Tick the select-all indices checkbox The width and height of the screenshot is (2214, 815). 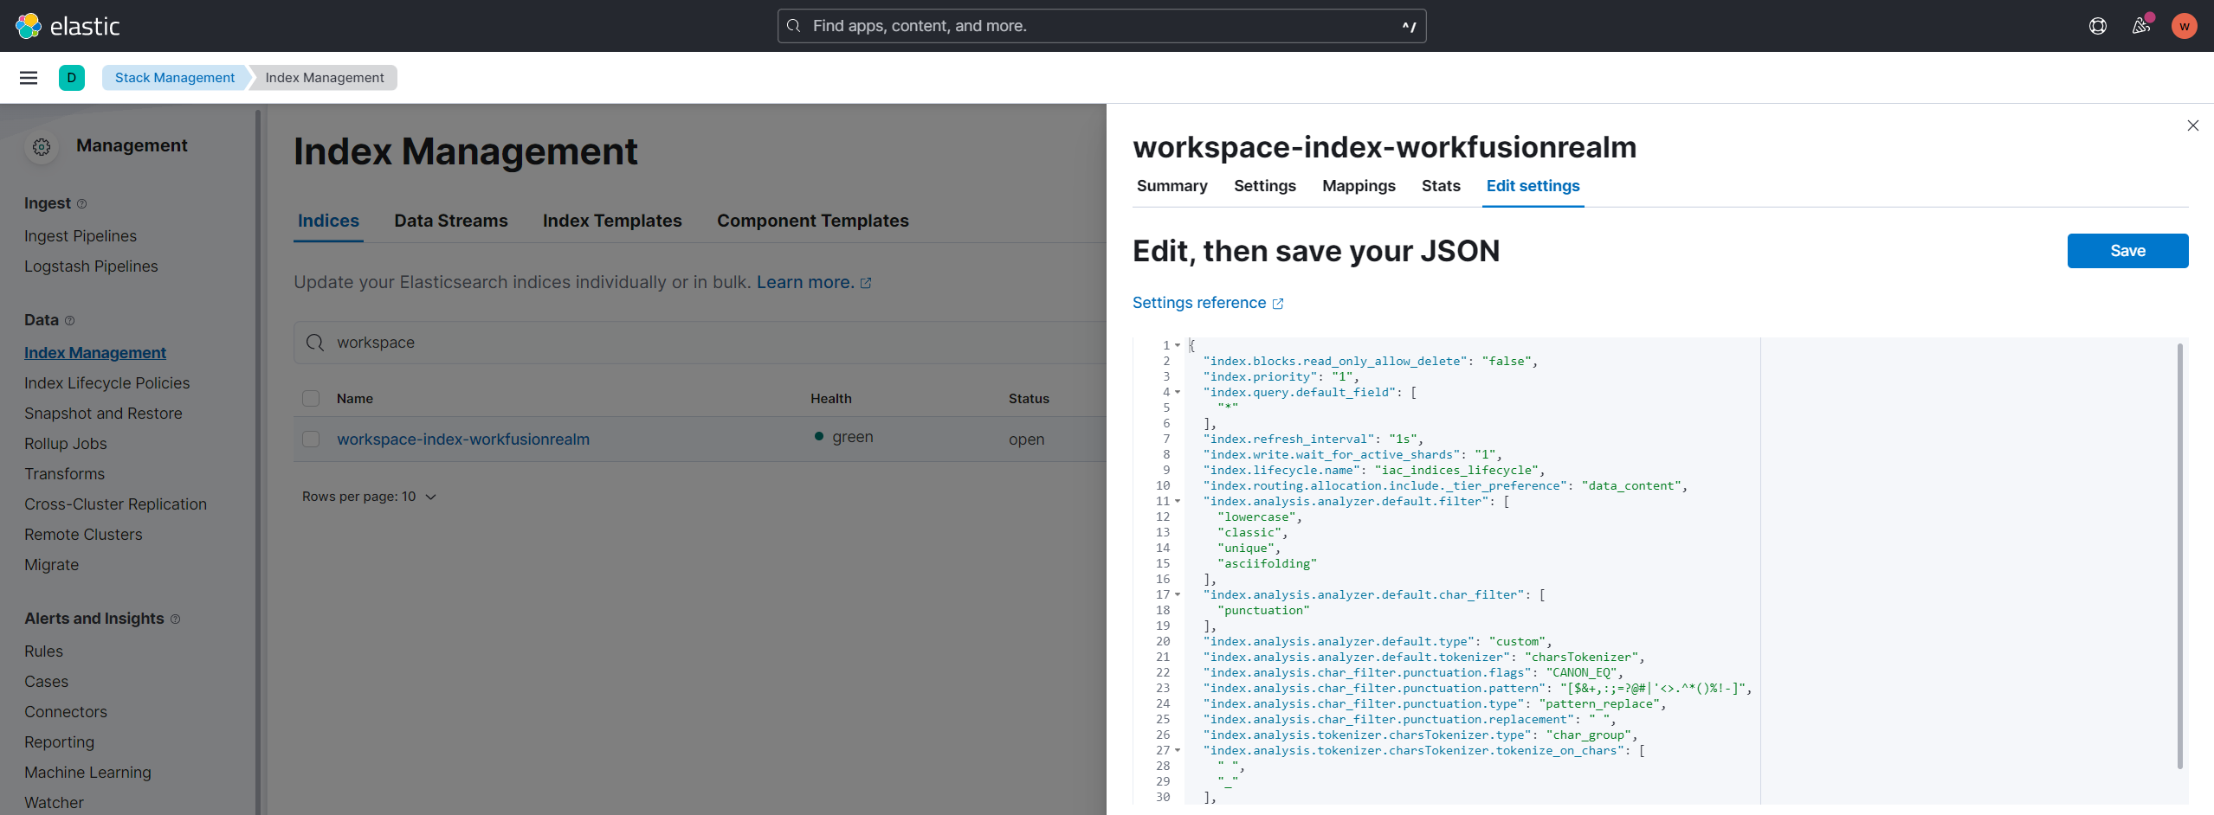(x=311, y=399)
